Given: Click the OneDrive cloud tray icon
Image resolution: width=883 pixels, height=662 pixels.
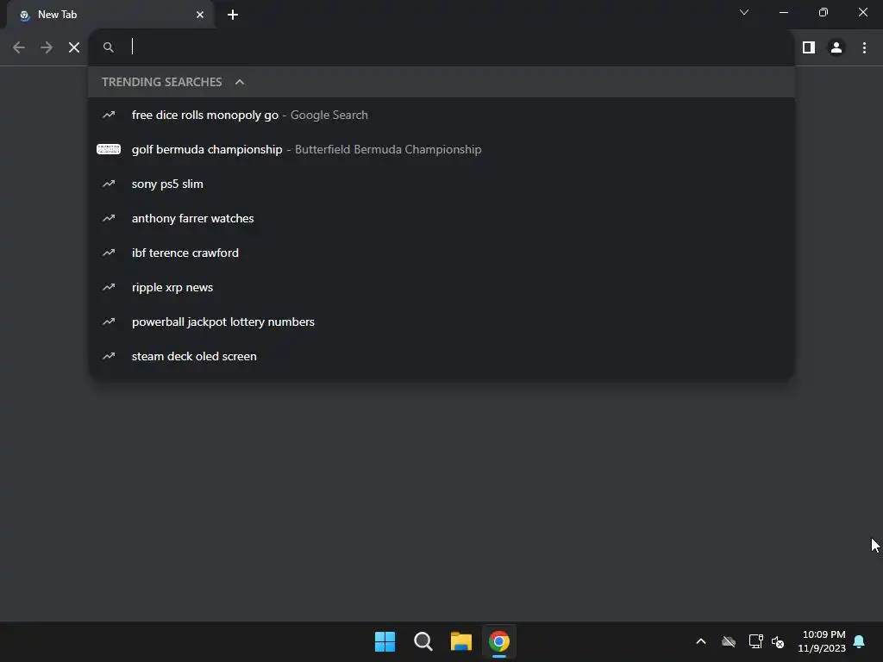Looking at the screenshot, I should click(x=729, y=641).
